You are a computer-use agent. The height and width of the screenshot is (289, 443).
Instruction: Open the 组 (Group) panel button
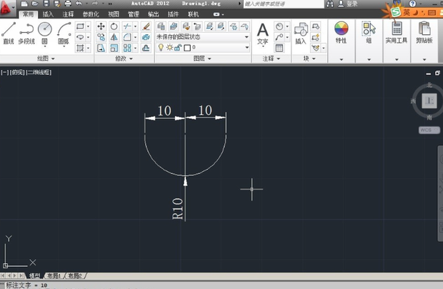pos(369,33)
